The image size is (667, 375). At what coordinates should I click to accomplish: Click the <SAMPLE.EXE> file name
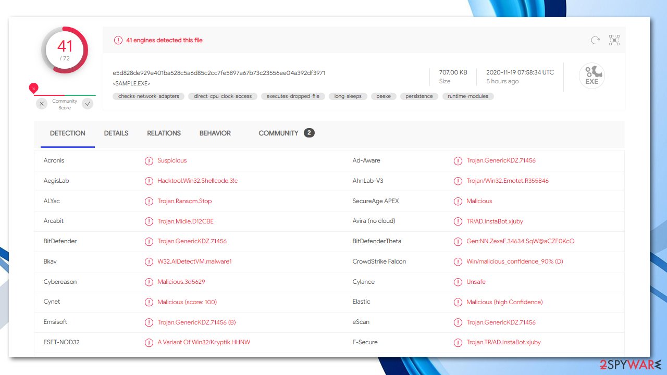click(131, 83)
